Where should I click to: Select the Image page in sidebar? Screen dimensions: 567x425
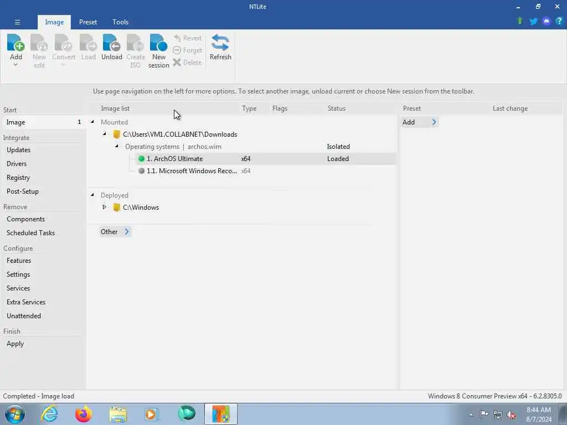click(43, 122)
